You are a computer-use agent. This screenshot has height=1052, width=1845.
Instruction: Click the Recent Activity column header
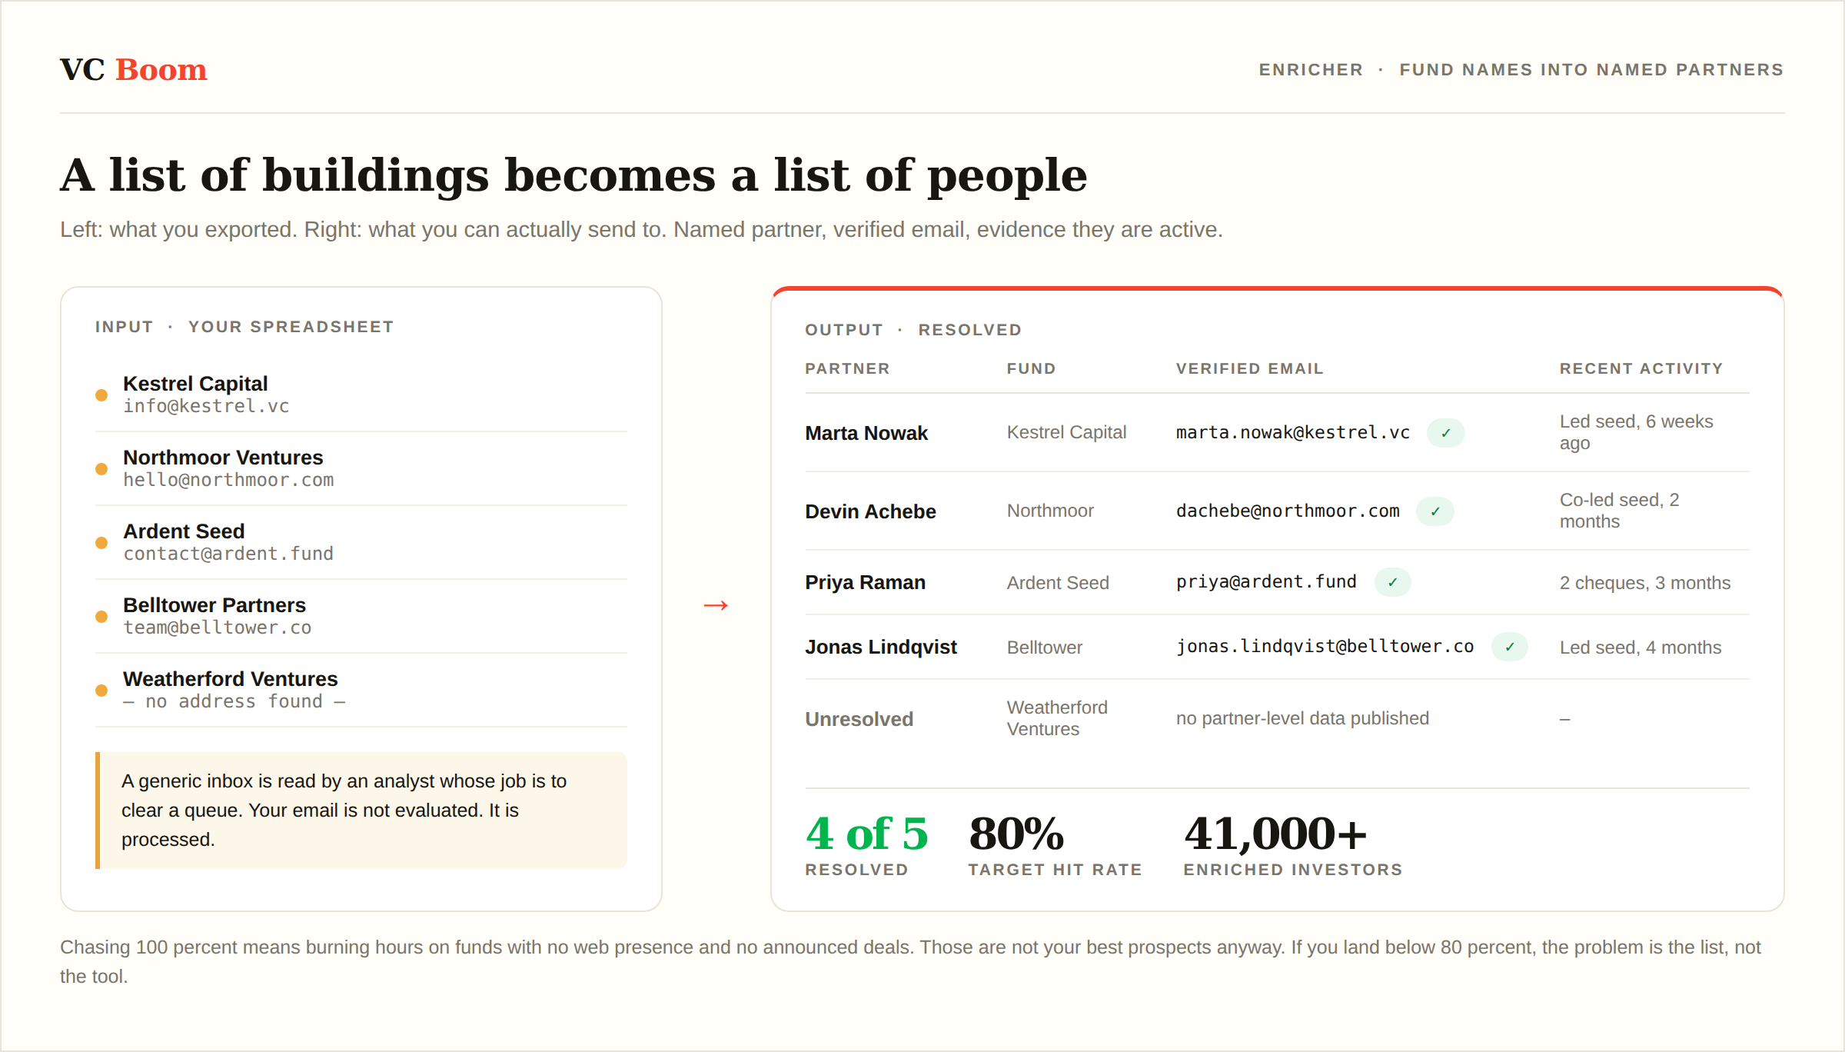pos(1641,368)
